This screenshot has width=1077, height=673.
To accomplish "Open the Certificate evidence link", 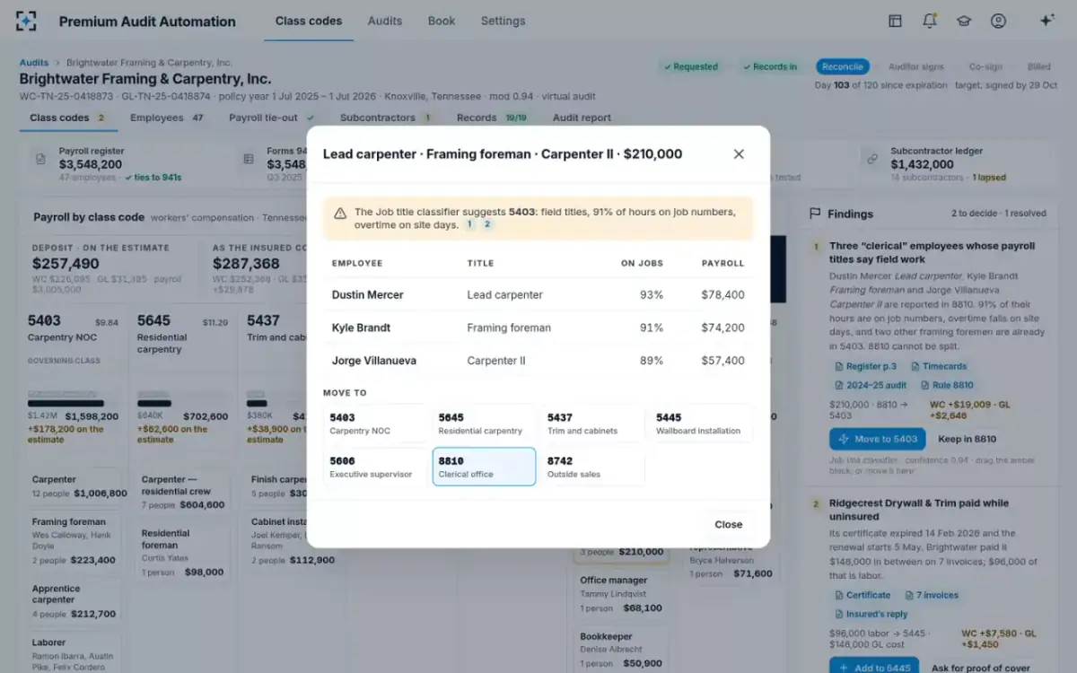I will (862, 595).
